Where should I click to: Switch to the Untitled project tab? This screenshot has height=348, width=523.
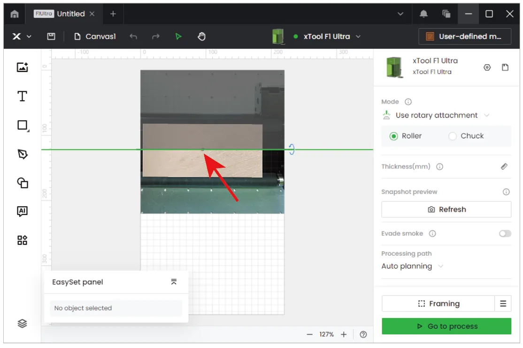click(x=64, y=14)
